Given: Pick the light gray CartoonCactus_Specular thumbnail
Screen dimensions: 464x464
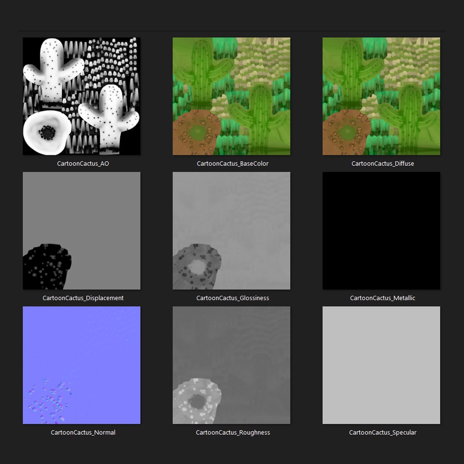Looking at the screenshot, I should [381, 365].
